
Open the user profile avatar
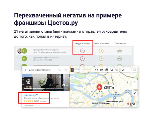point(135,70)
